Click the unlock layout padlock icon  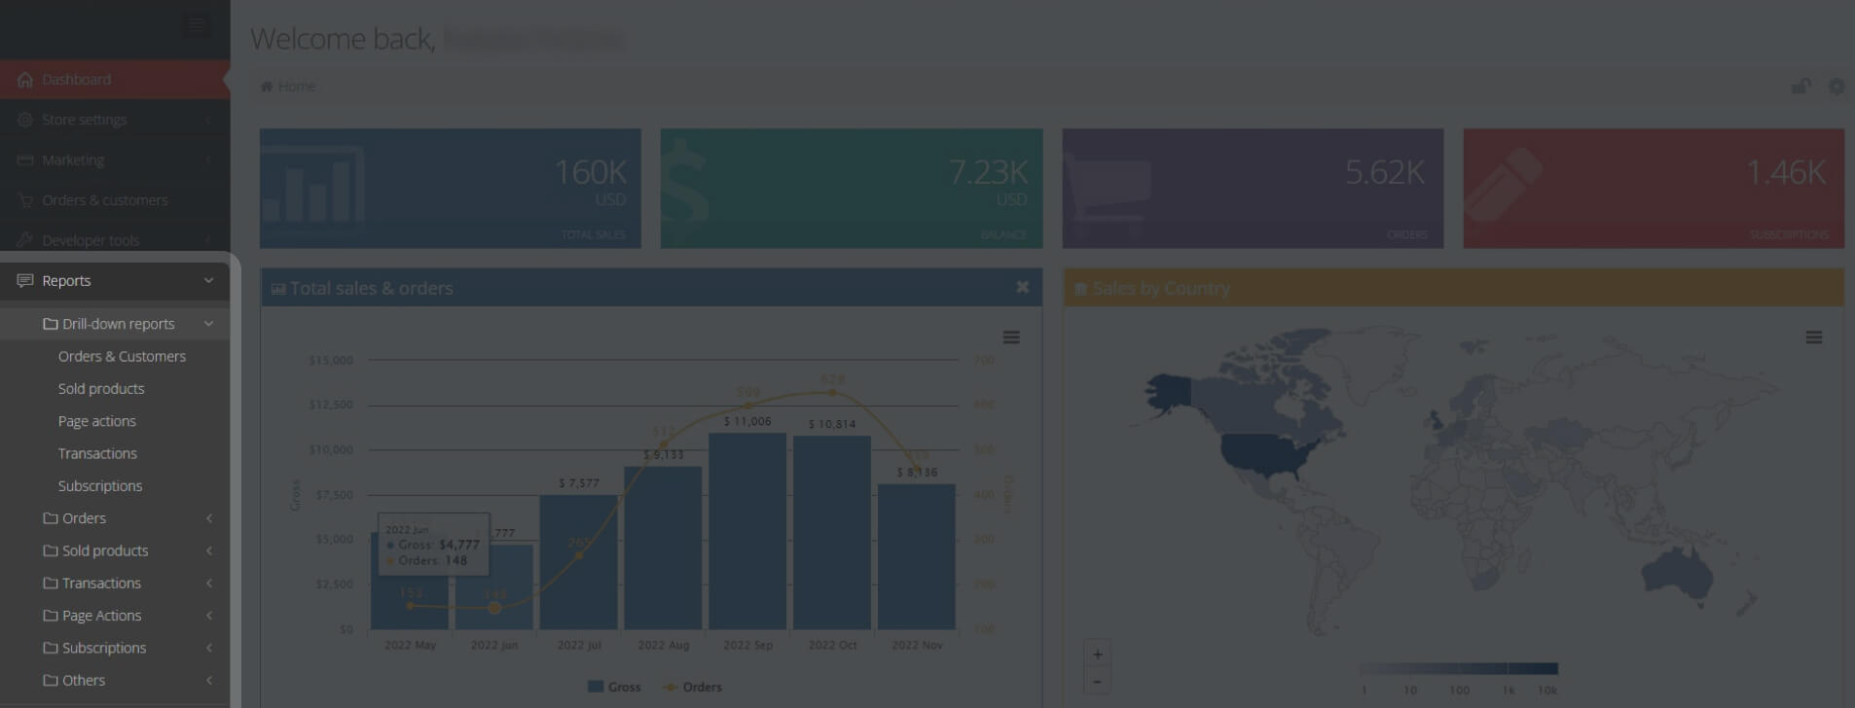click(x=1801, y=87)
